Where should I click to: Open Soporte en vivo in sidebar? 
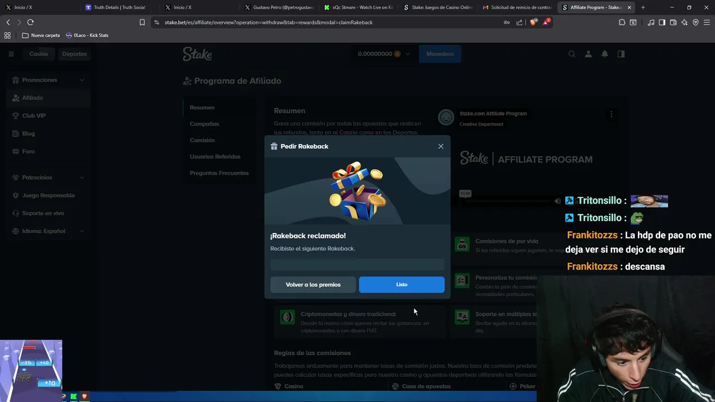tap(49, 213)
